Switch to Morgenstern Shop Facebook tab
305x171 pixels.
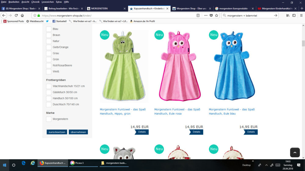click(x=21, y=9)
